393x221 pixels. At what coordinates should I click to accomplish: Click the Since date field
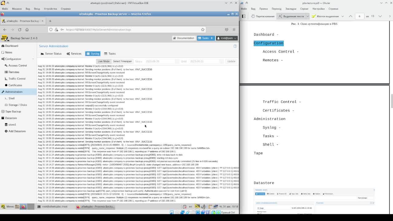pos(159,61)
